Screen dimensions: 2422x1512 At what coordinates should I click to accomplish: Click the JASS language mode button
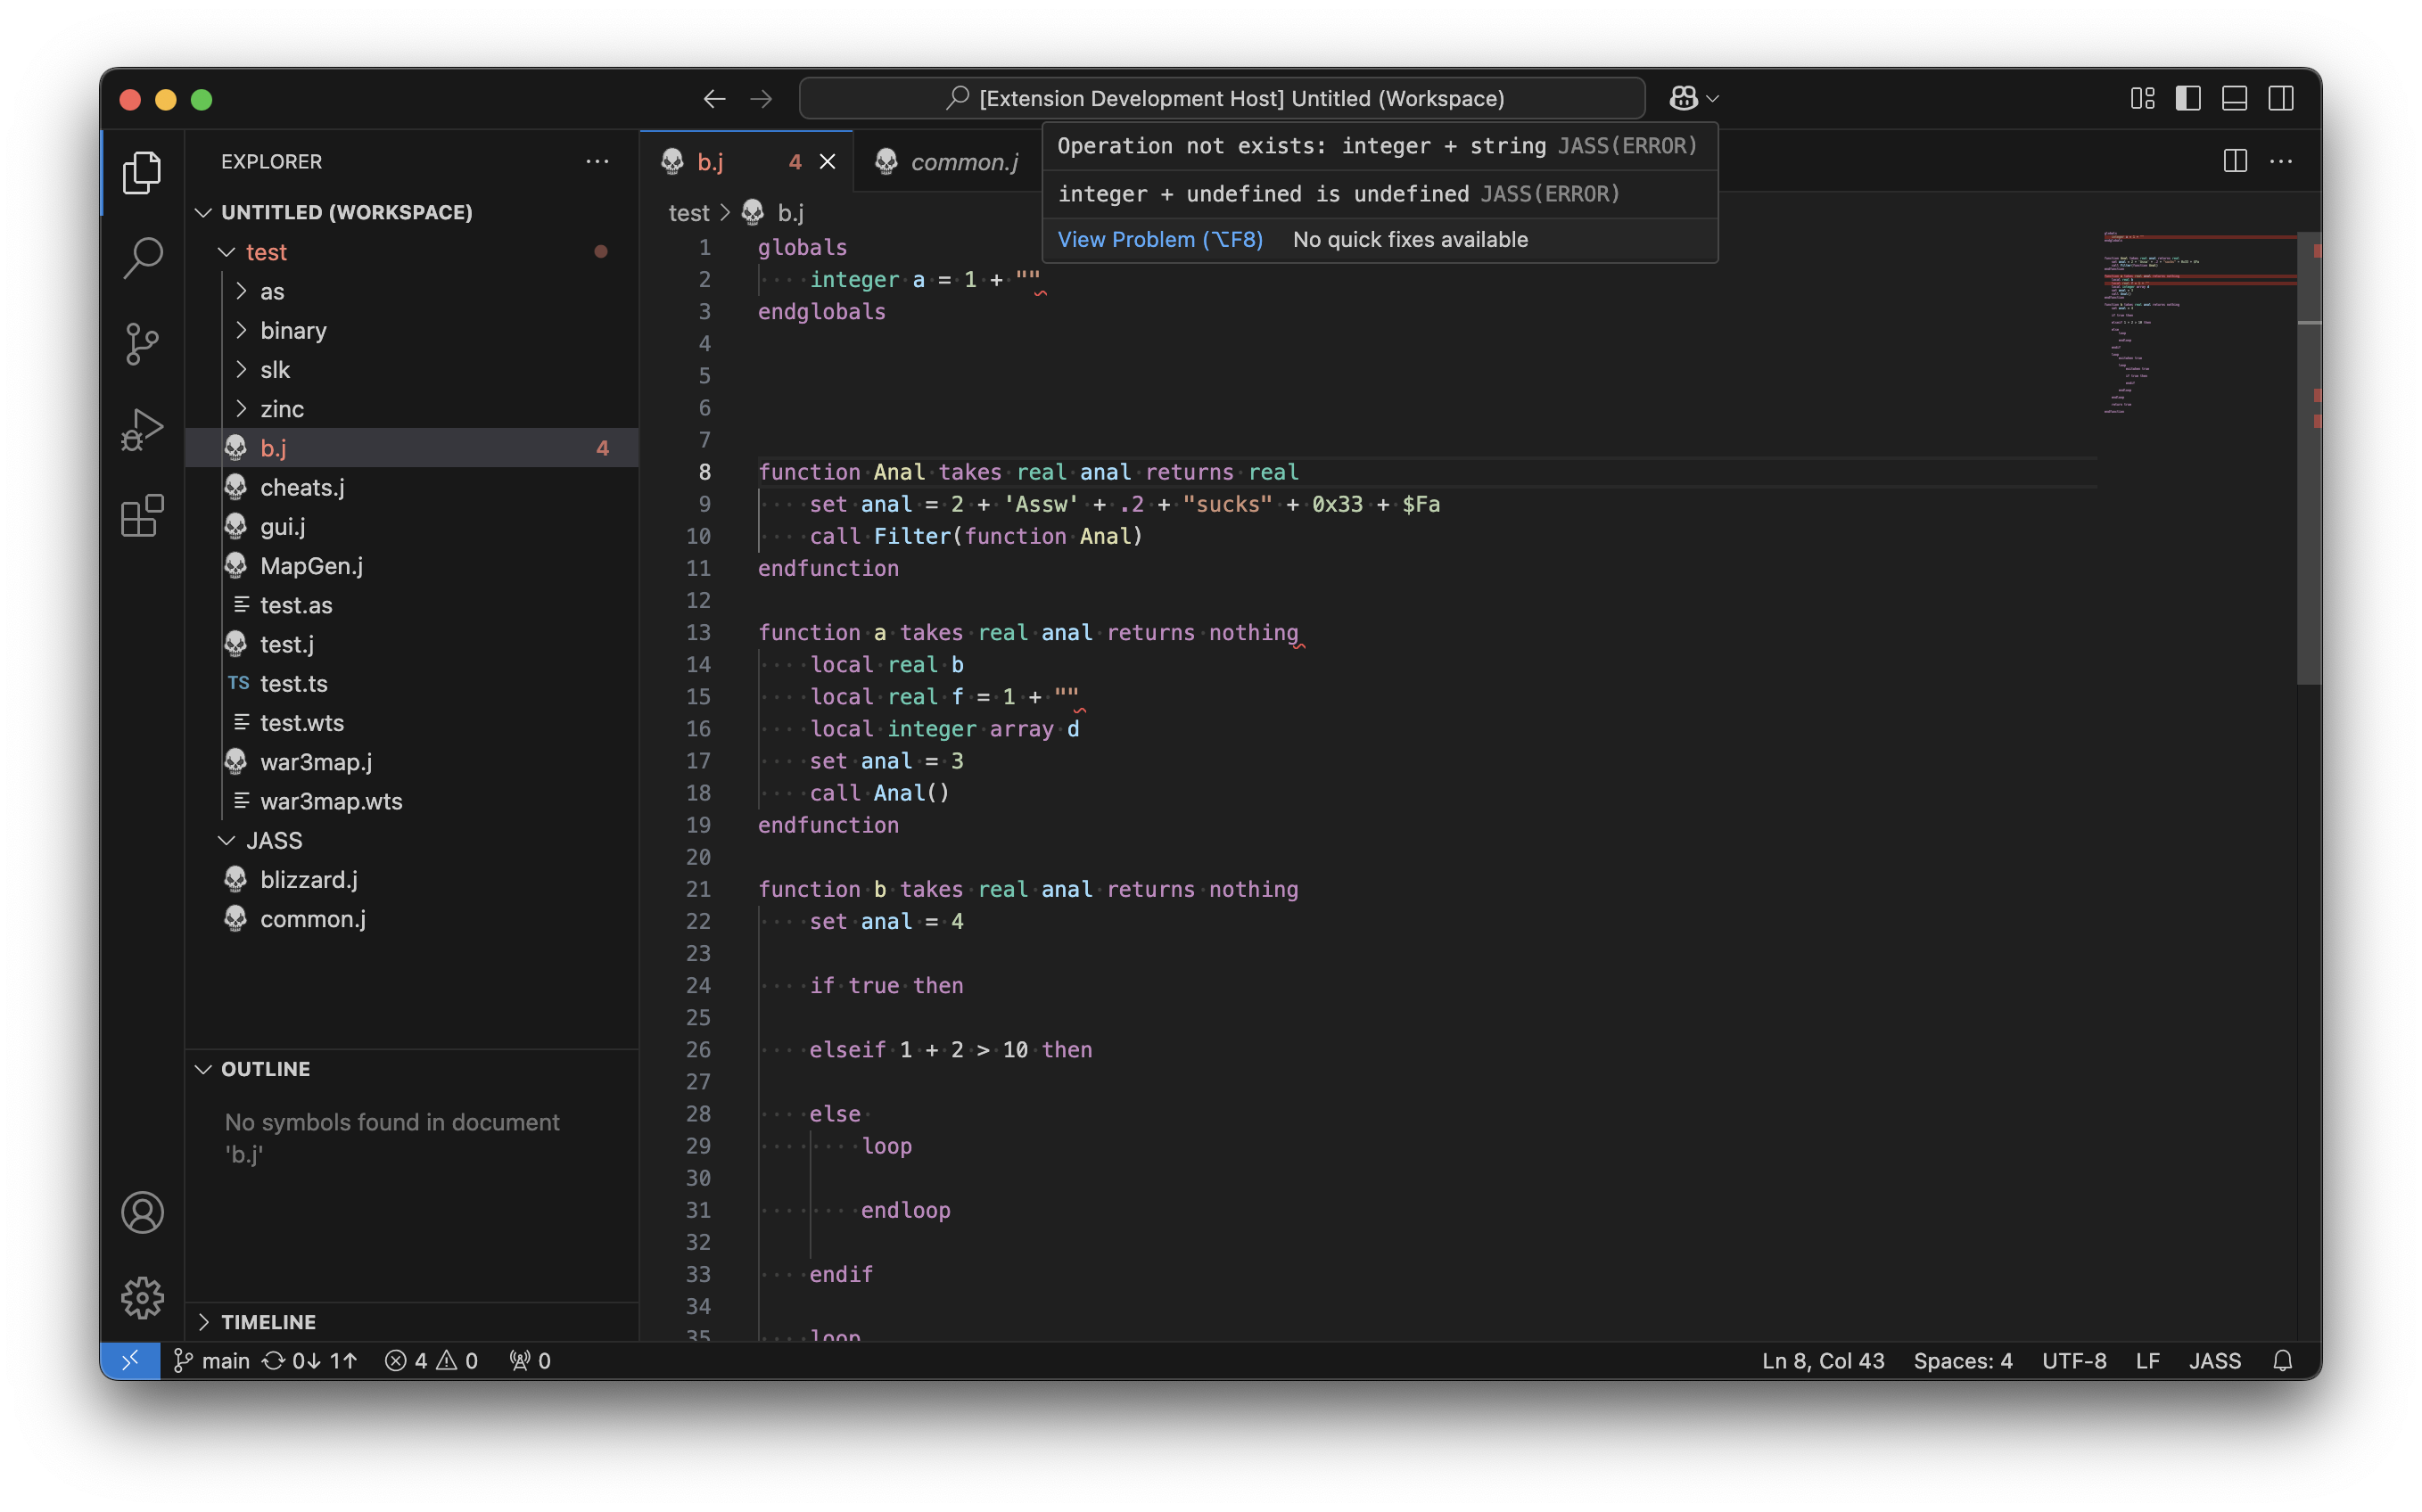point(2214,1360)
